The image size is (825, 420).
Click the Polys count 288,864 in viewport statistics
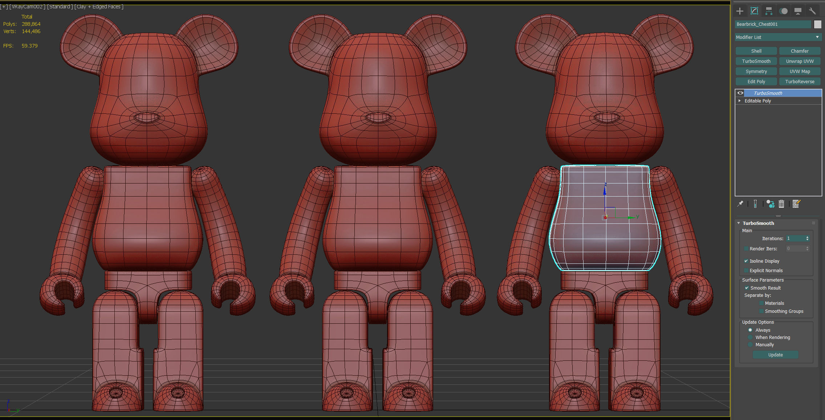tap(31, 24)
